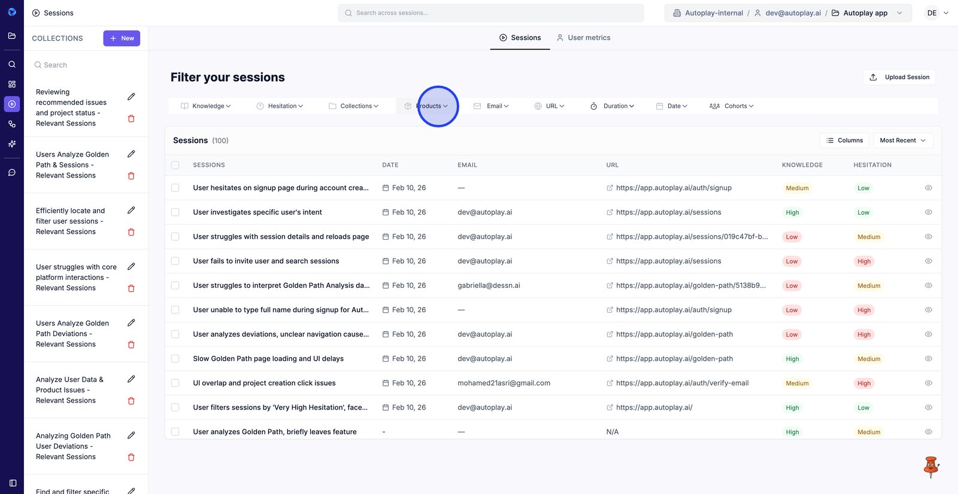Click the Upload Session button

pyautogui.click(x=899, y=77)
